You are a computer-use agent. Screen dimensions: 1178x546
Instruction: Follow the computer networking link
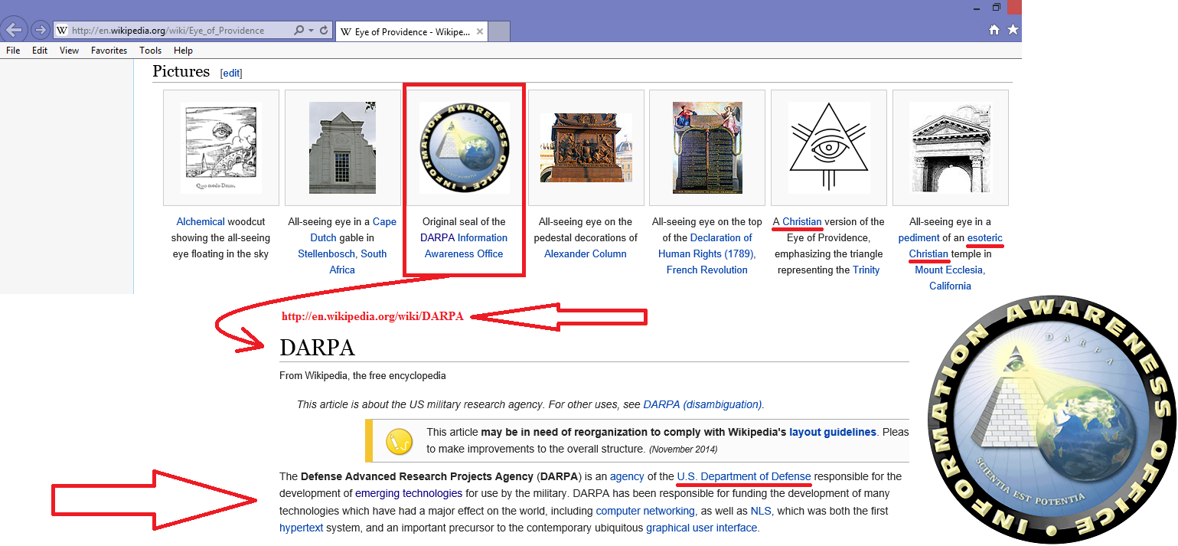coord(645,511)
